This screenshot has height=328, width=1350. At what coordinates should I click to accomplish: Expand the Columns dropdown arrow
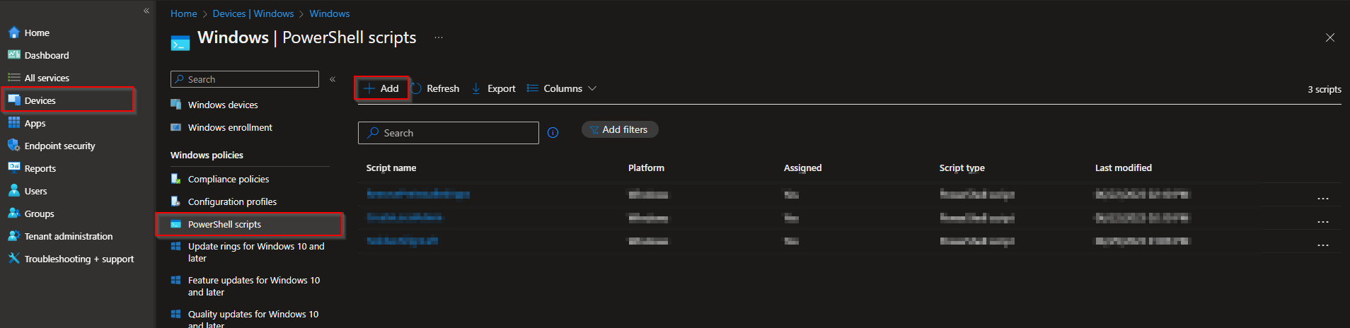pyautogui.click(x=592, y=88)
